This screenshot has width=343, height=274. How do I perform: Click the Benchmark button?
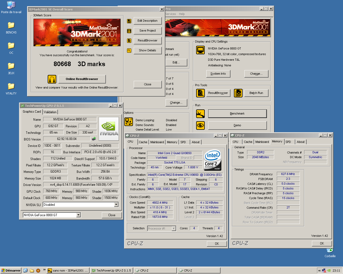point(237,114)
